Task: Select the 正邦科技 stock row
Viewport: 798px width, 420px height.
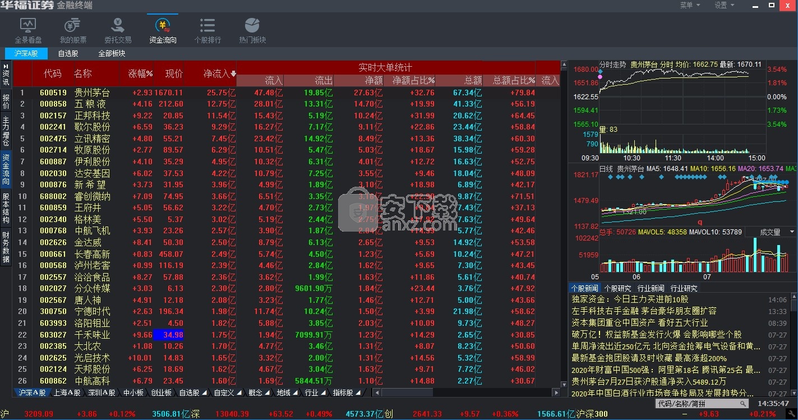Action: 286,116
